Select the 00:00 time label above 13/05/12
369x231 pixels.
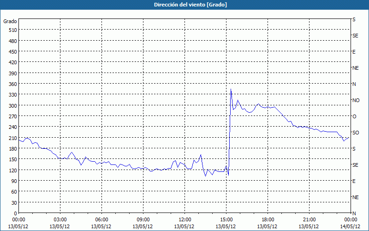point(18,220)
